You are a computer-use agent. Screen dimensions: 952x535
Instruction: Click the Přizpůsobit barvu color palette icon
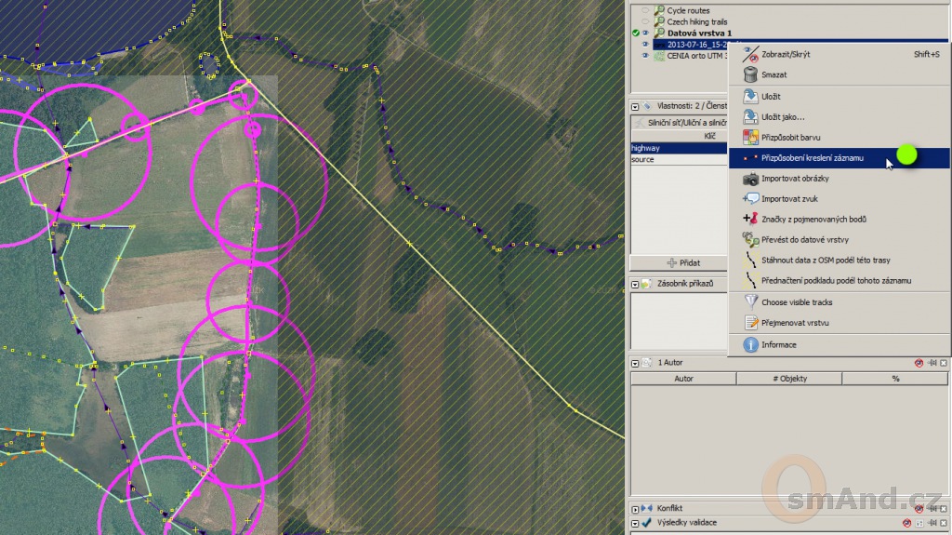click(x=751, y=138)
